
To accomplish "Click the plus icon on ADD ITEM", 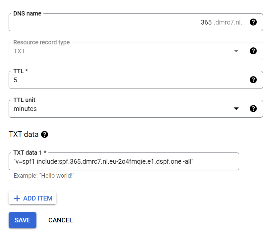I will point(17,198).
